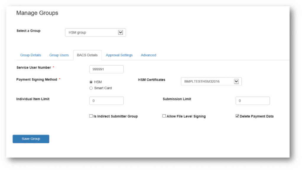Image resolution: width=302 pixels, height=170 pixels.
Task: Click the Individual Item Limit label
Action: [33, 99]
